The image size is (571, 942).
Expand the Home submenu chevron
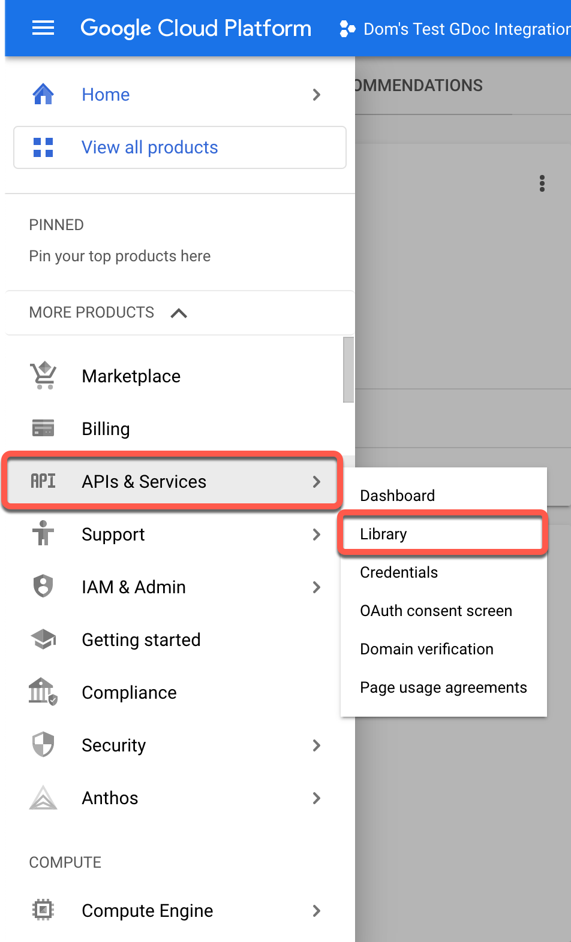point(317,95)
